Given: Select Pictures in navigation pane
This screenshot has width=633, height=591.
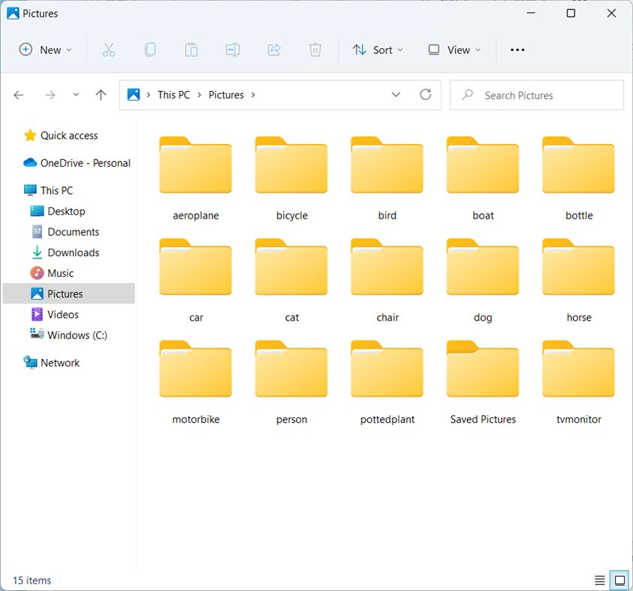Looking at the screenshot, I should click(x=68, y=294).
